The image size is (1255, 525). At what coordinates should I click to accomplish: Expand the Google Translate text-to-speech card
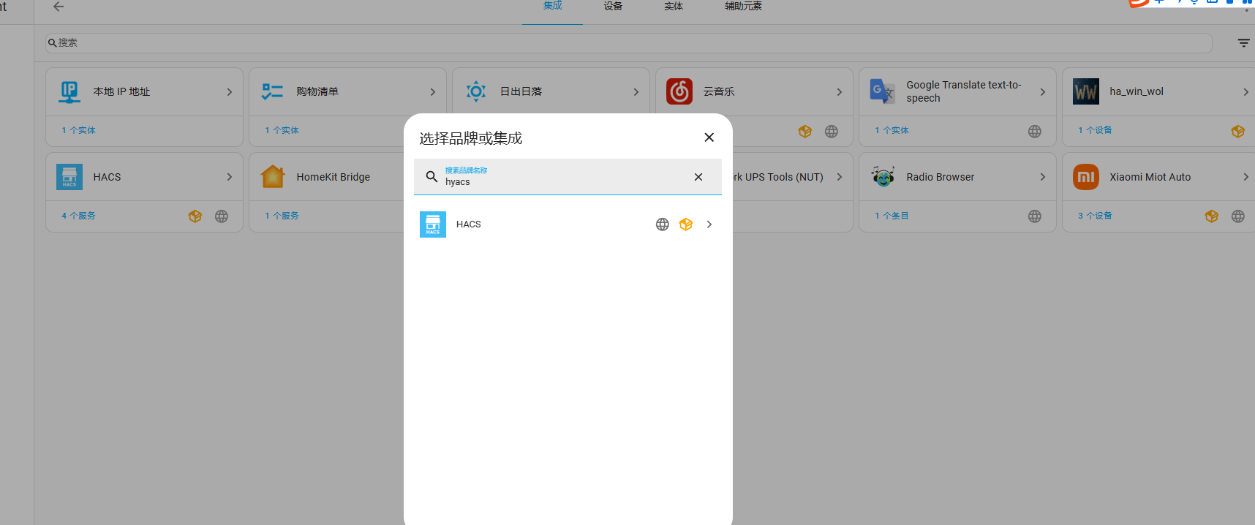tap(1042, 92)
